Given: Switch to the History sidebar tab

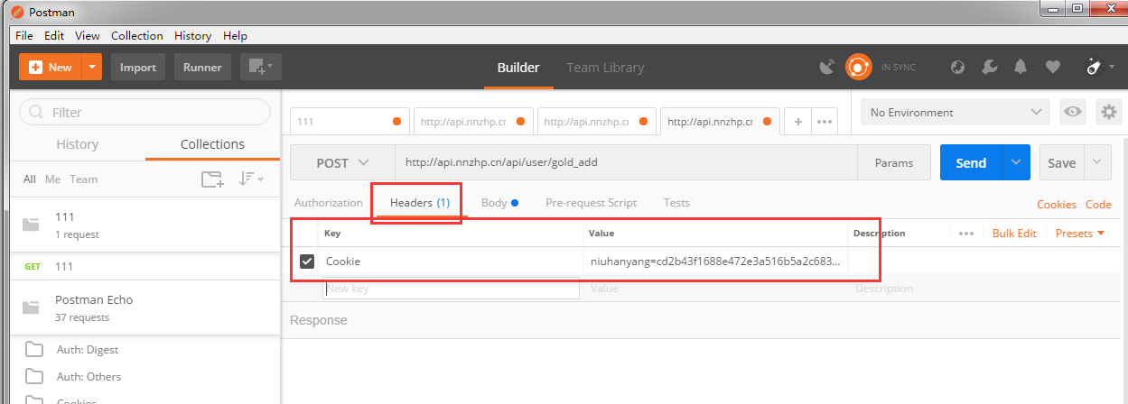Looking at the screenshot, I should click(x=78, y=144).
